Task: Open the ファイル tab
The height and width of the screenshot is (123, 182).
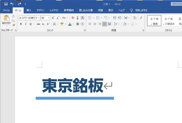Action: (x=6, y=10)
